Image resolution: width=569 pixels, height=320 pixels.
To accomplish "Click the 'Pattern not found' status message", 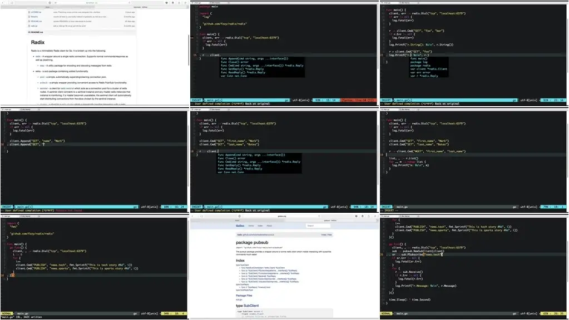I will [69, 211].
